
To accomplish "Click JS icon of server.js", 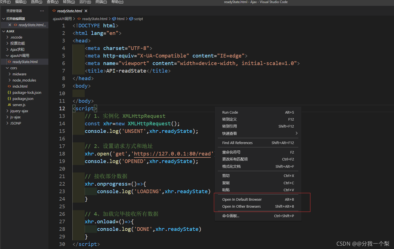I will [9, 105].
